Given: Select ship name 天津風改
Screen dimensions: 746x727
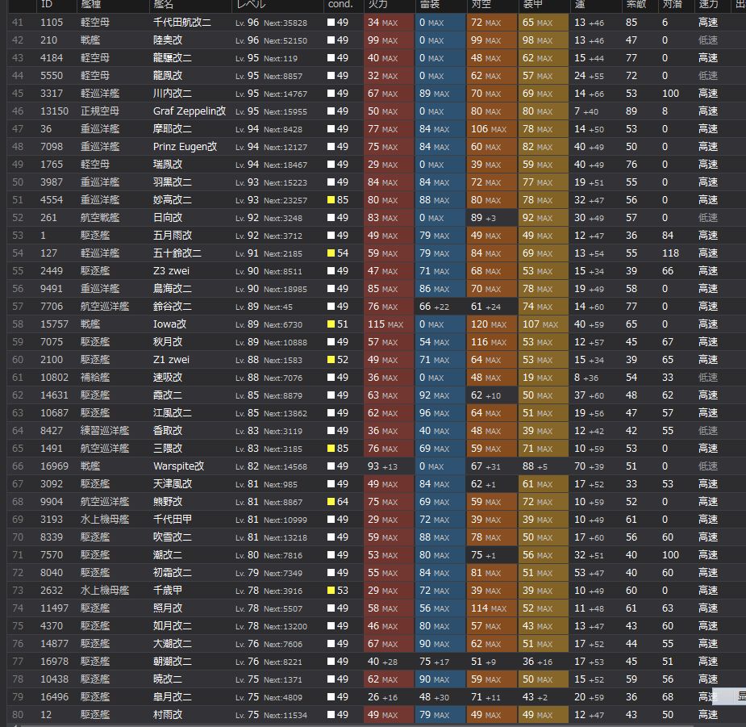Looking at the screenshot, I should click(173, 484).
